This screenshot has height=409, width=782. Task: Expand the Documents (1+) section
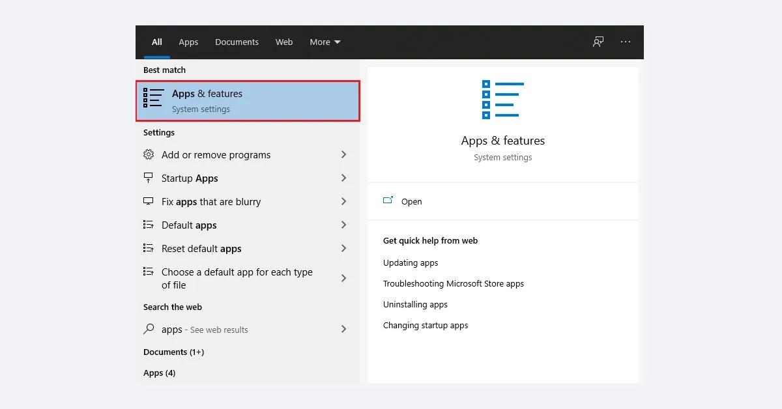[x=173, y=352]
